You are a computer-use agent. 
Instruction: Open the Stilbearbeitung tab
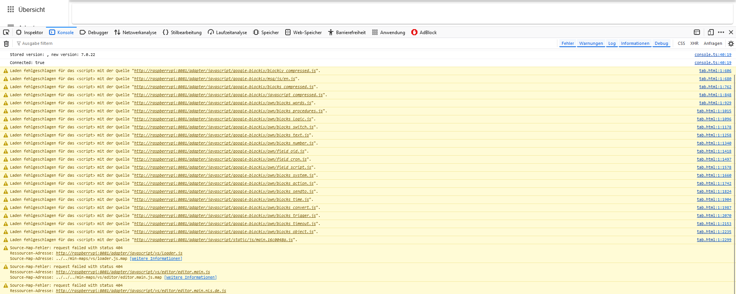(x=182, y=33)
